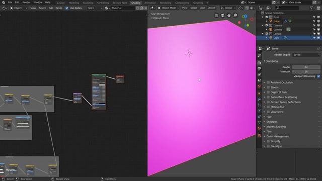Click the pan hand icon in viewport

(229, 16)
